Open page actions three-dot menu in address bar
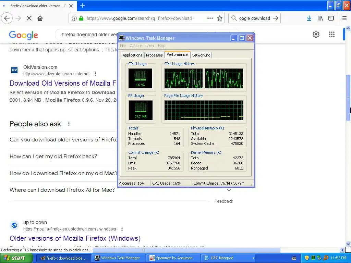The image size is (351, 263). click(x=210, y=18)
